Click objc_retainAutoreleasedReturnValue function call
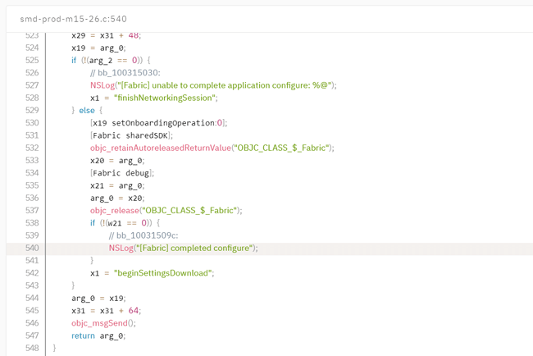The width and height of the screenshot is (533, 356). click(x=212, y=148)
